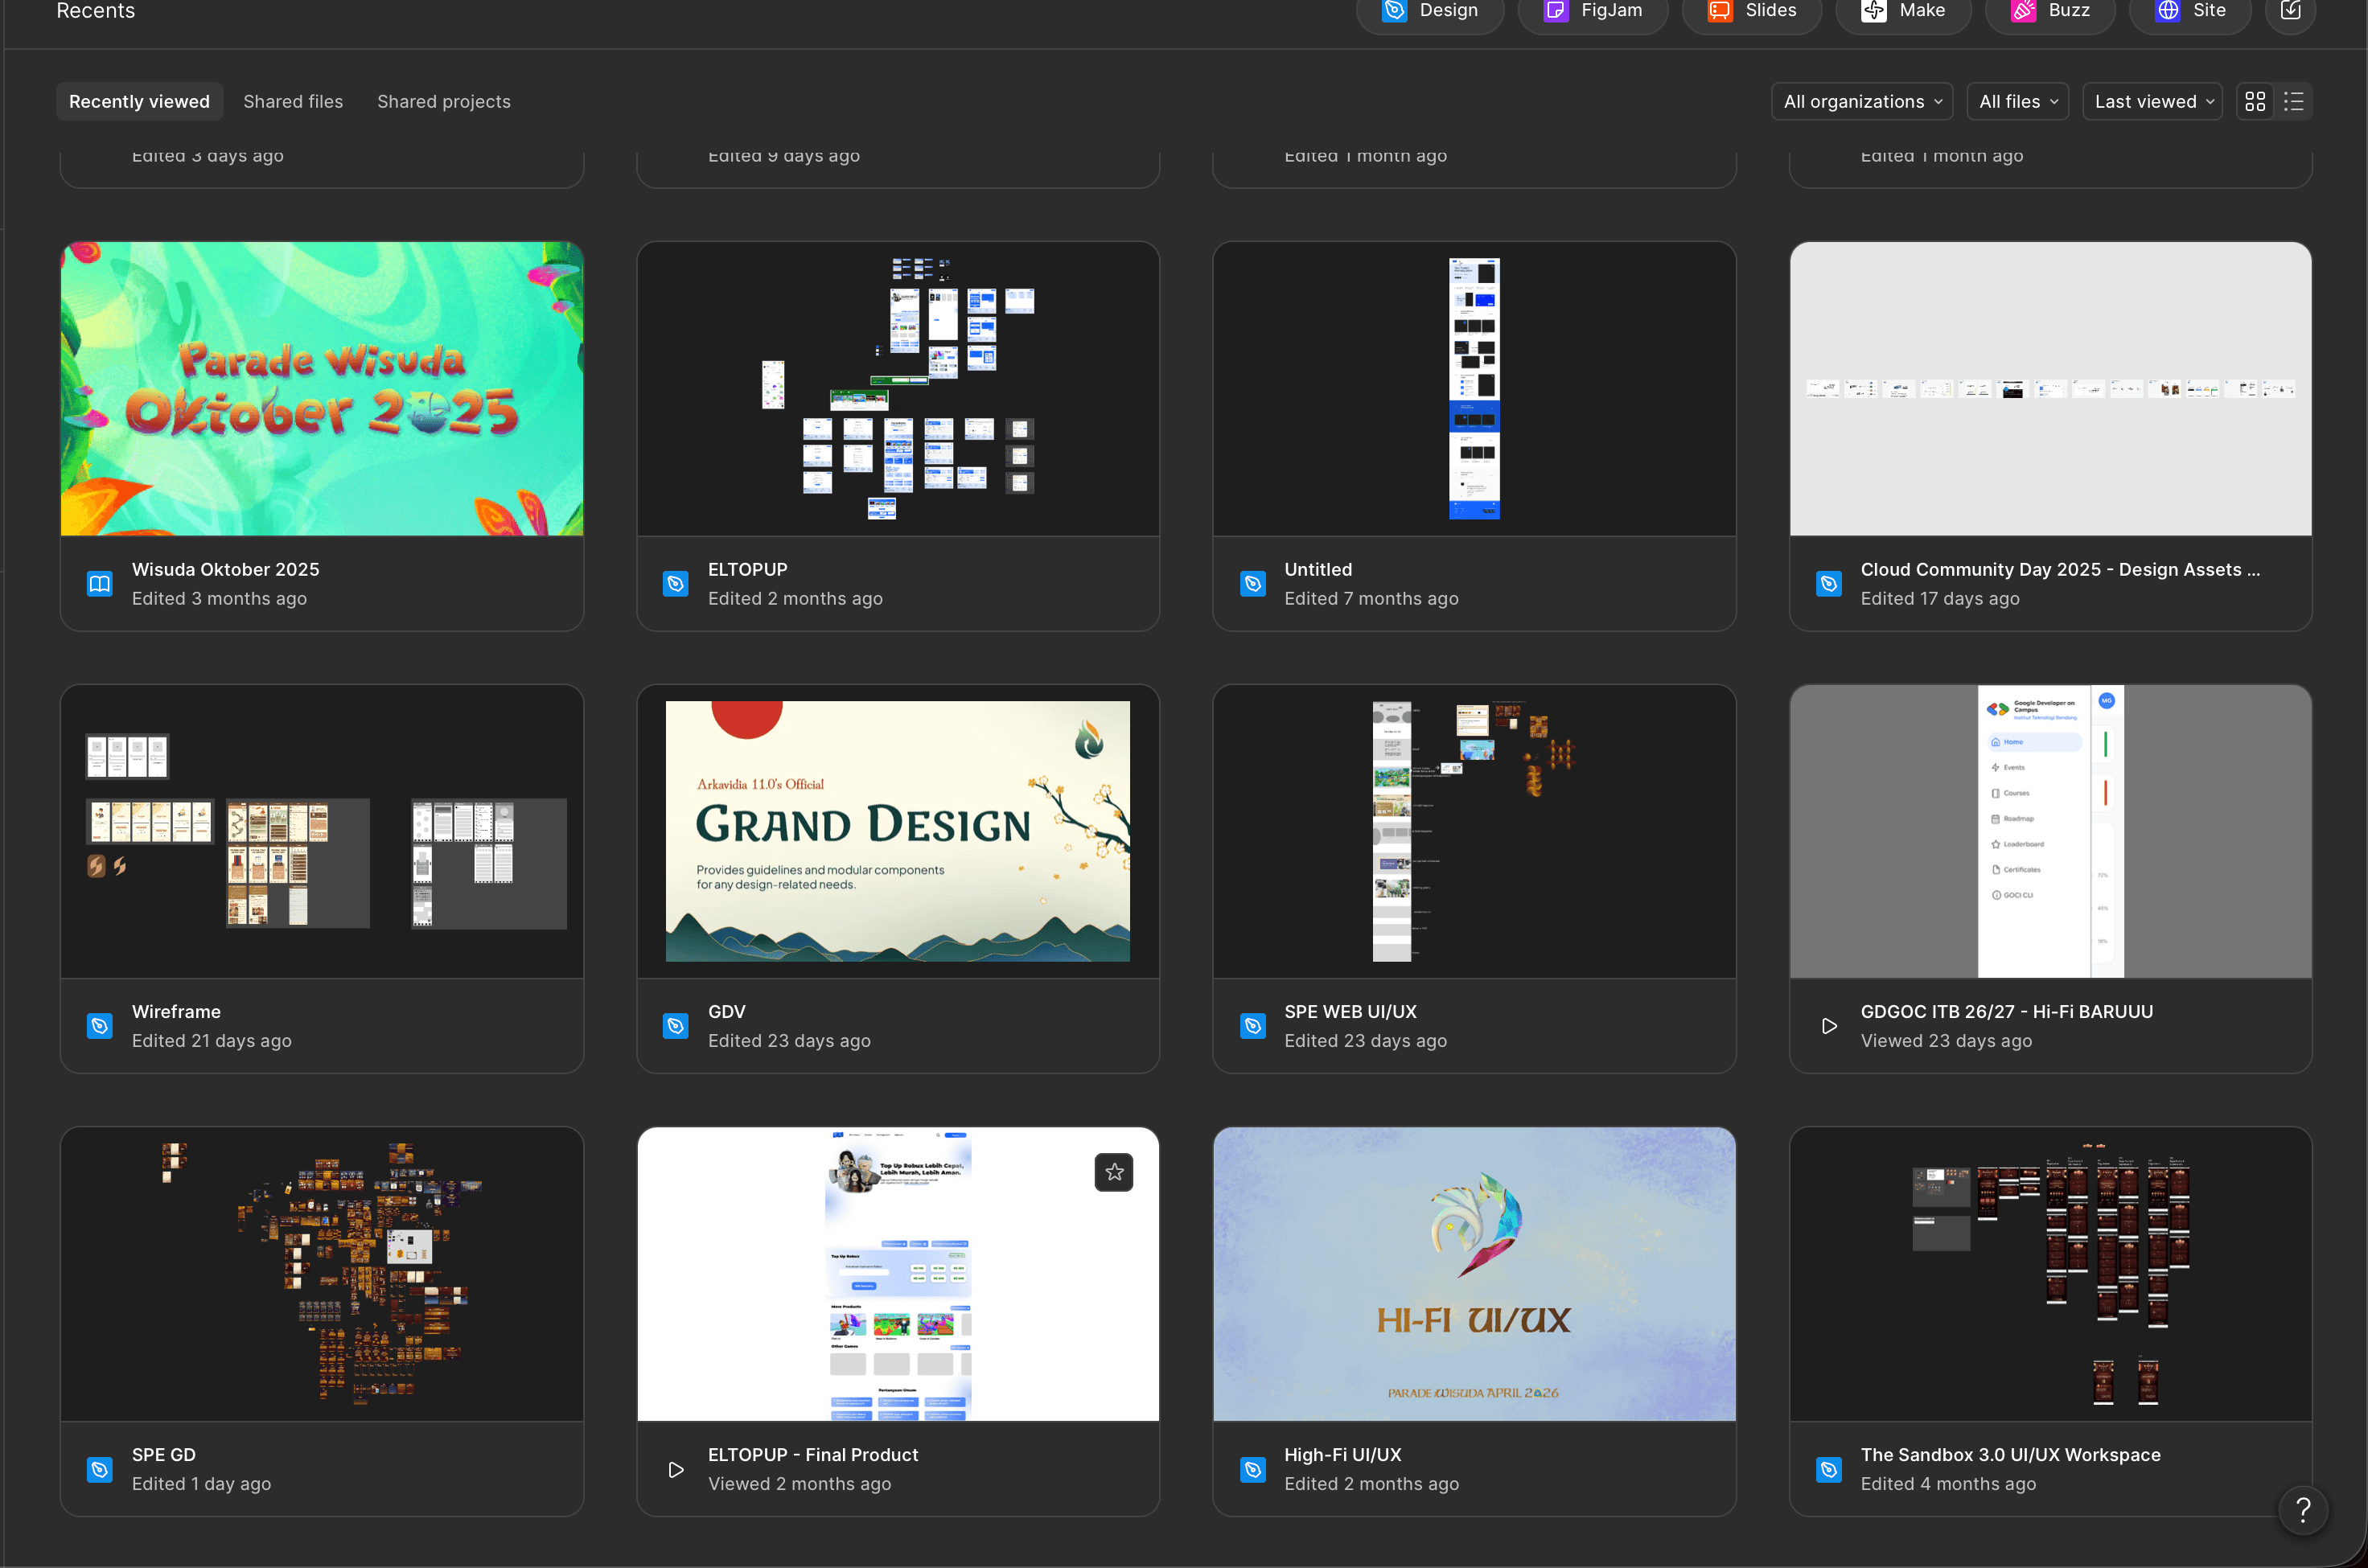Click the design file icon beside Wireframe
Image resolution: width=2368 pixels, height=1568 pixels.
point(100,1026)
